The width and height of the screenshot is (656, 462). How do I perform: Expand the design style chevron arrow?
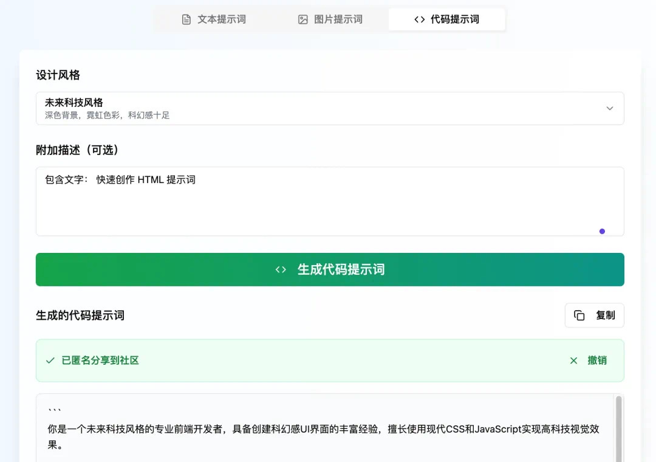pyautogui.click(x=610, y=108)
